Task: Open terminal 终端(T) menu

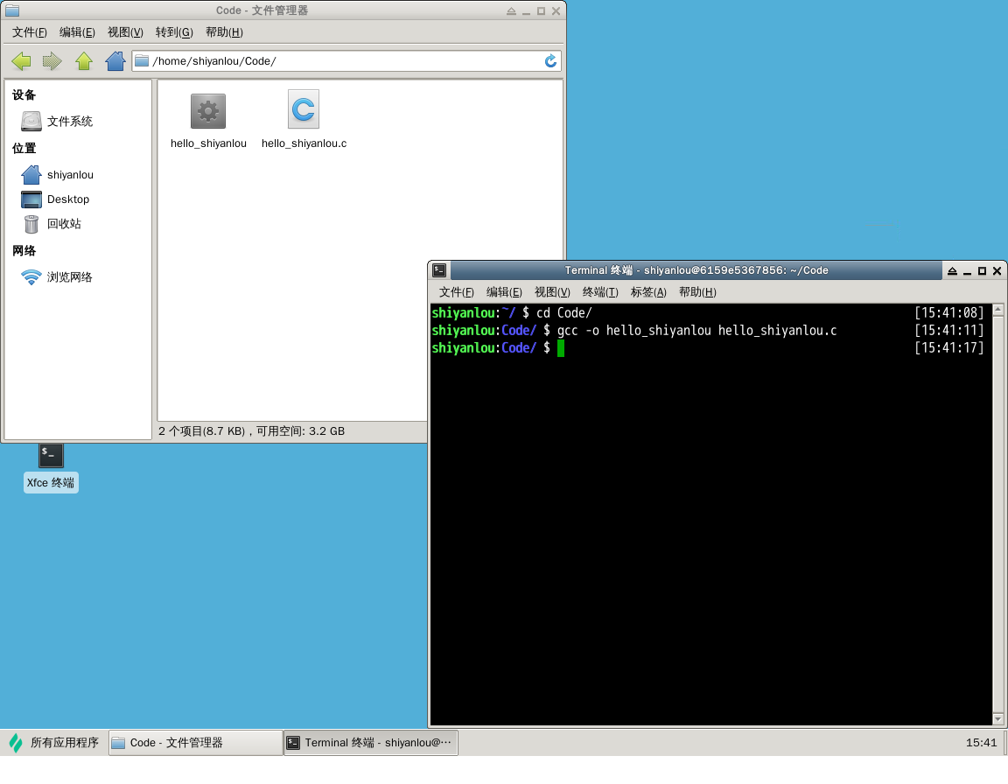Action: [600, 292]
